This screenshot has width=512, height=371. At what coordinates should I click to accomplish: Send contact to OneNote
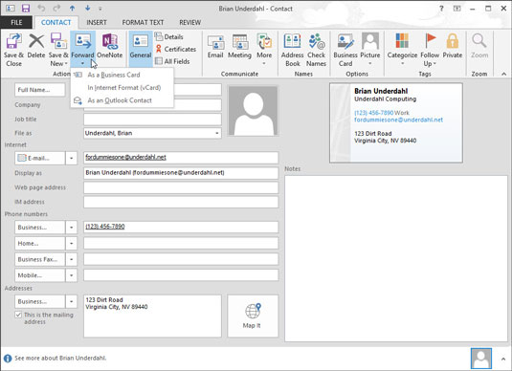110,46
